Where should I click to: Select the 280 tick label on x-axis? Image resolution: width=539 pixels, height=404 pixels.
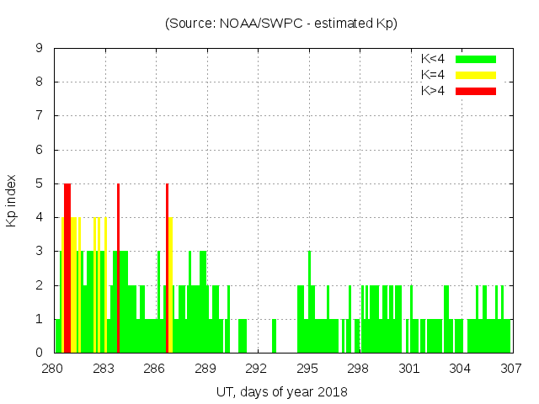coord(53,368)
